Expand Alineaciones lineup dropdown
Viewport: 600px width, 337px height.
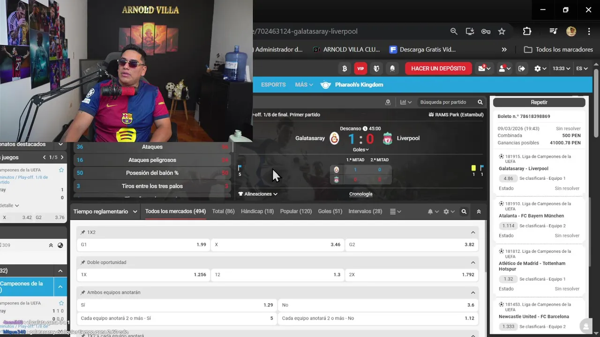coord(258,194)
